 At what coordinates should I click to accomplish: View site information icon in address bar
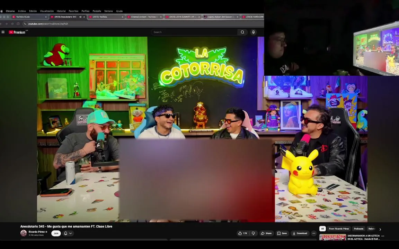[25, 24]
